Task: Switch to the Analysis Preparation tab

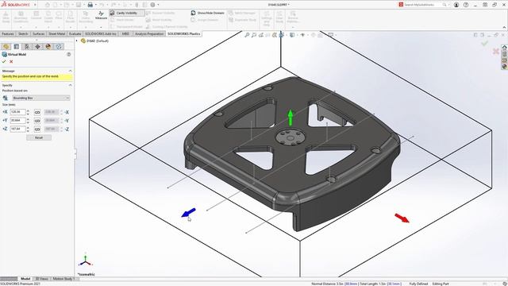Action: coord(149,33)
